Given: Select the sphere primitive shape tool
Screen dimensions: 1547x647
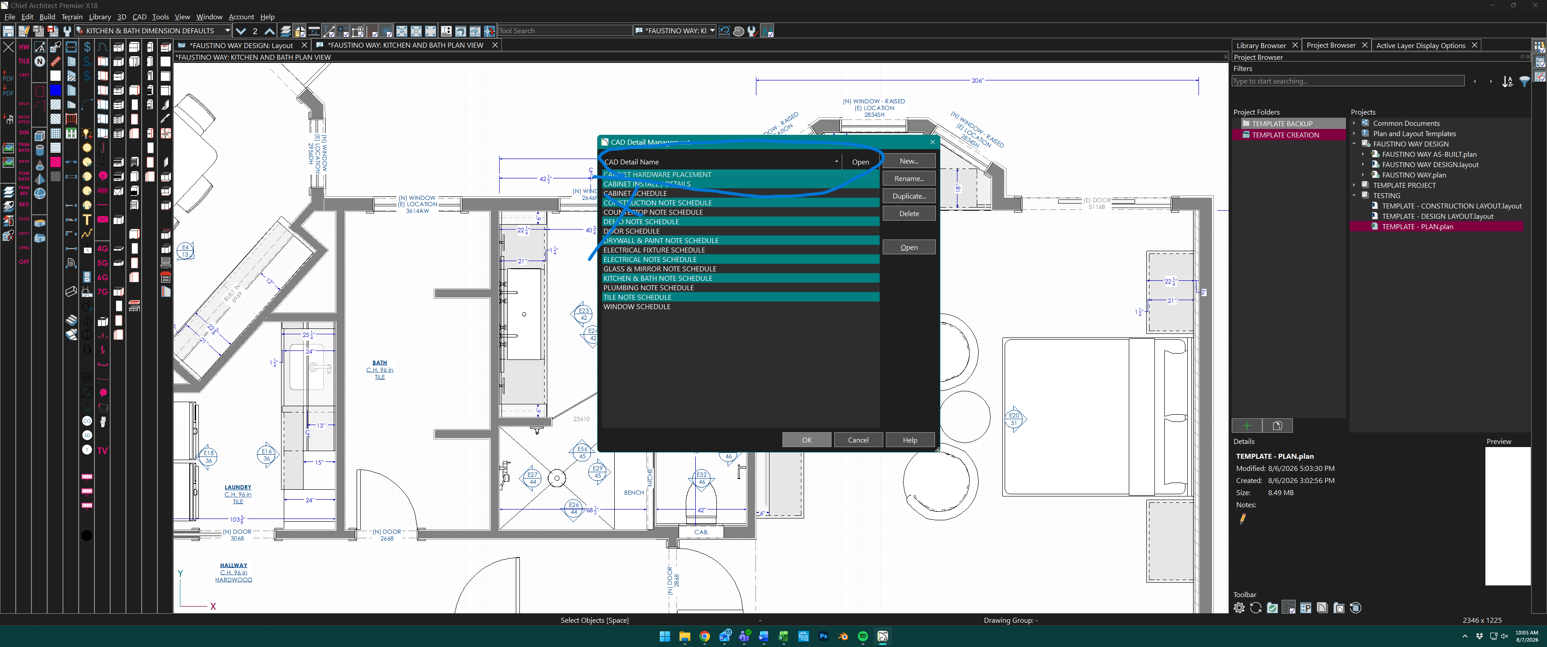Looking at the screenshot, I should click(40, 193).
